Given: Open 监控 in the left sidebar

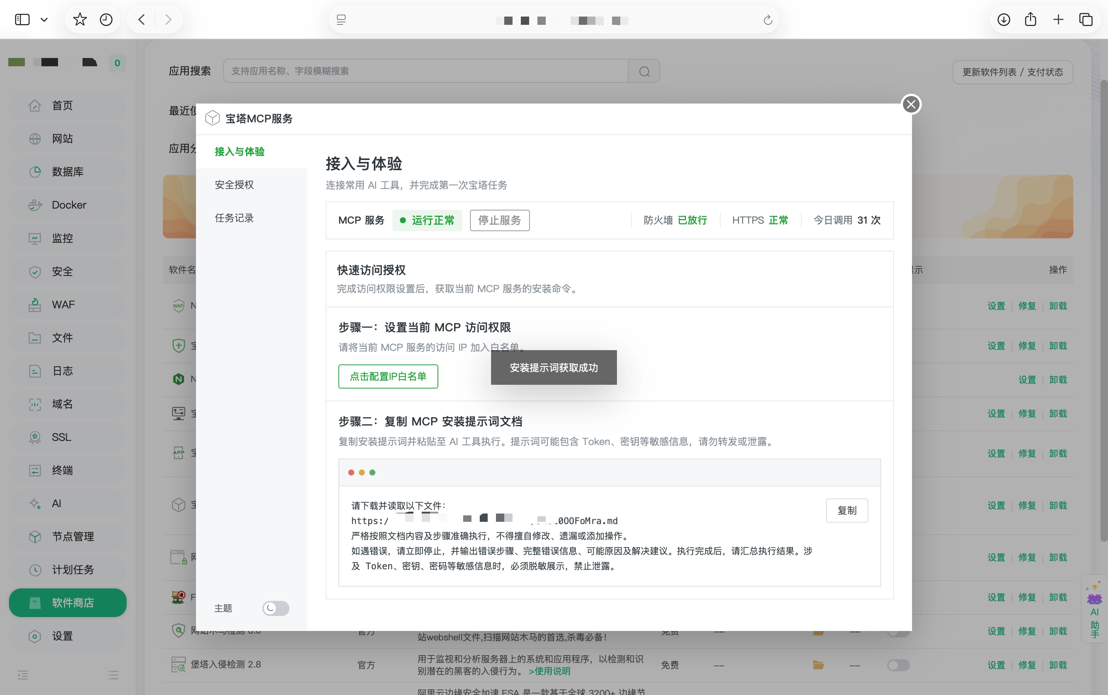Looking at the screenshot, I should (67, 238).
